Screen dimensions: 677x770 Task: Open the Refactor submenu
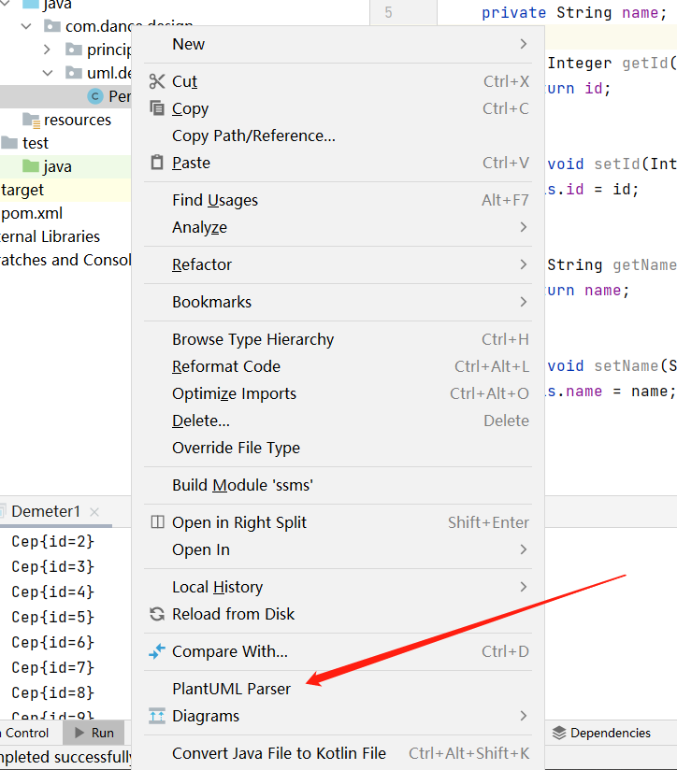click(338, 264)
